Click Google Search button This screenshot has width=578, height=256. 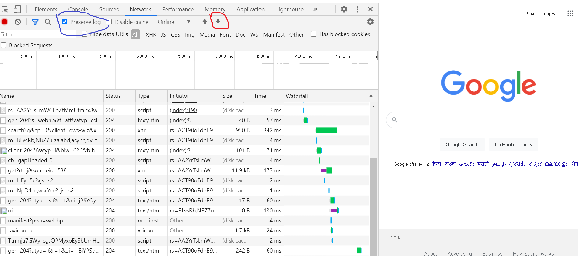(x=462, y=144)
